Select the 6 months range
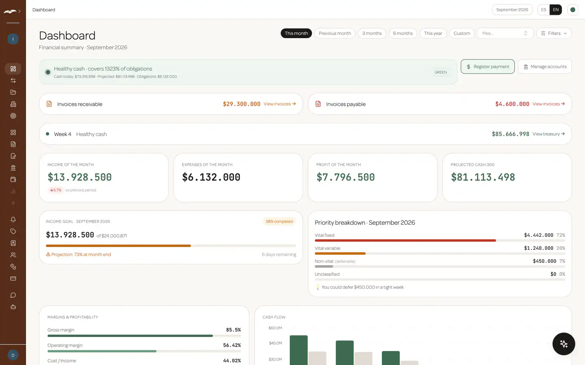 coord(403,33)
